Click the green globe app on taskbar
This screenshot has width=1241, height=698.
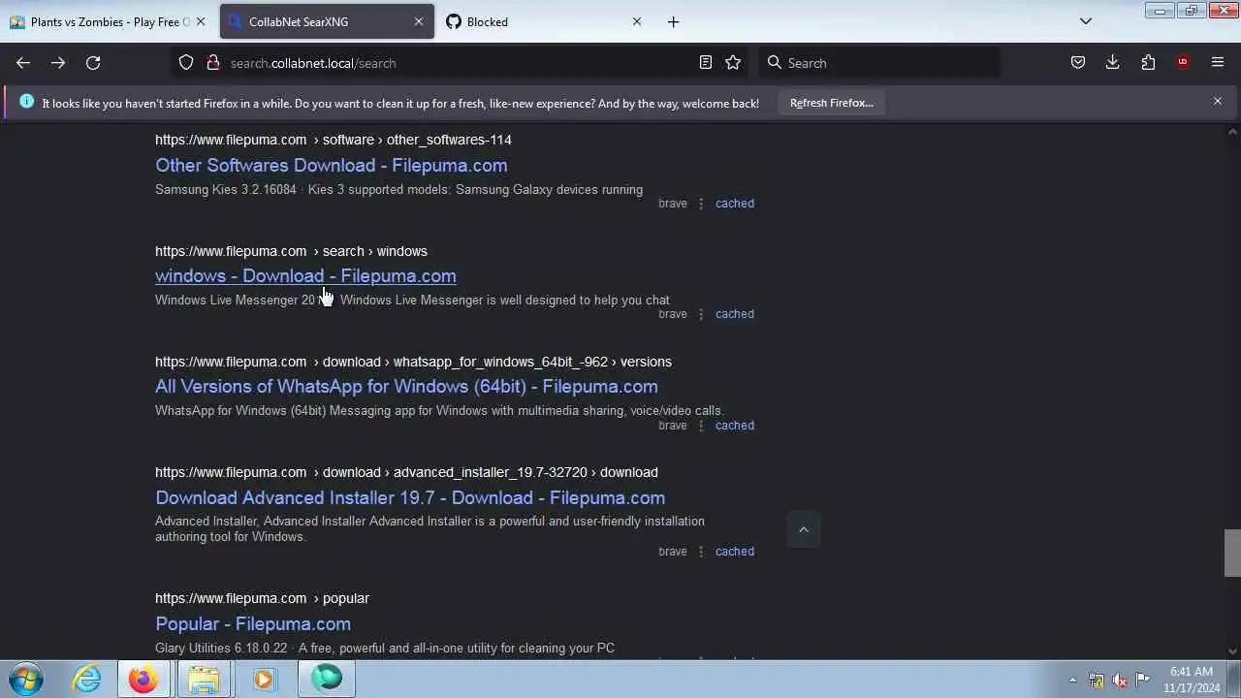click(x=327, y=679)
